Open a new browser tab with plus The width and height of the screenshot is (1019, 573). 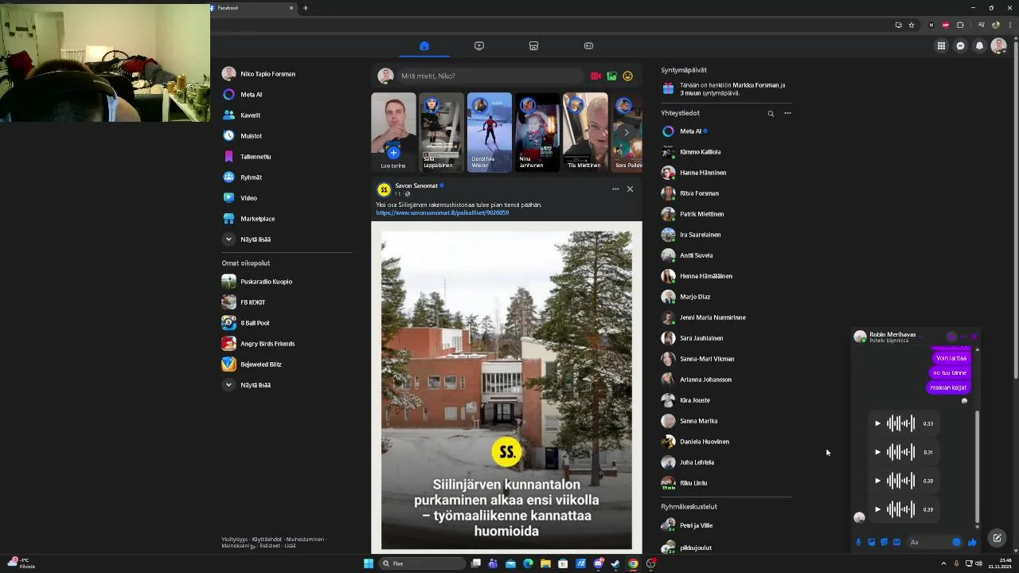pyautogui.click(x=306, y=8)
